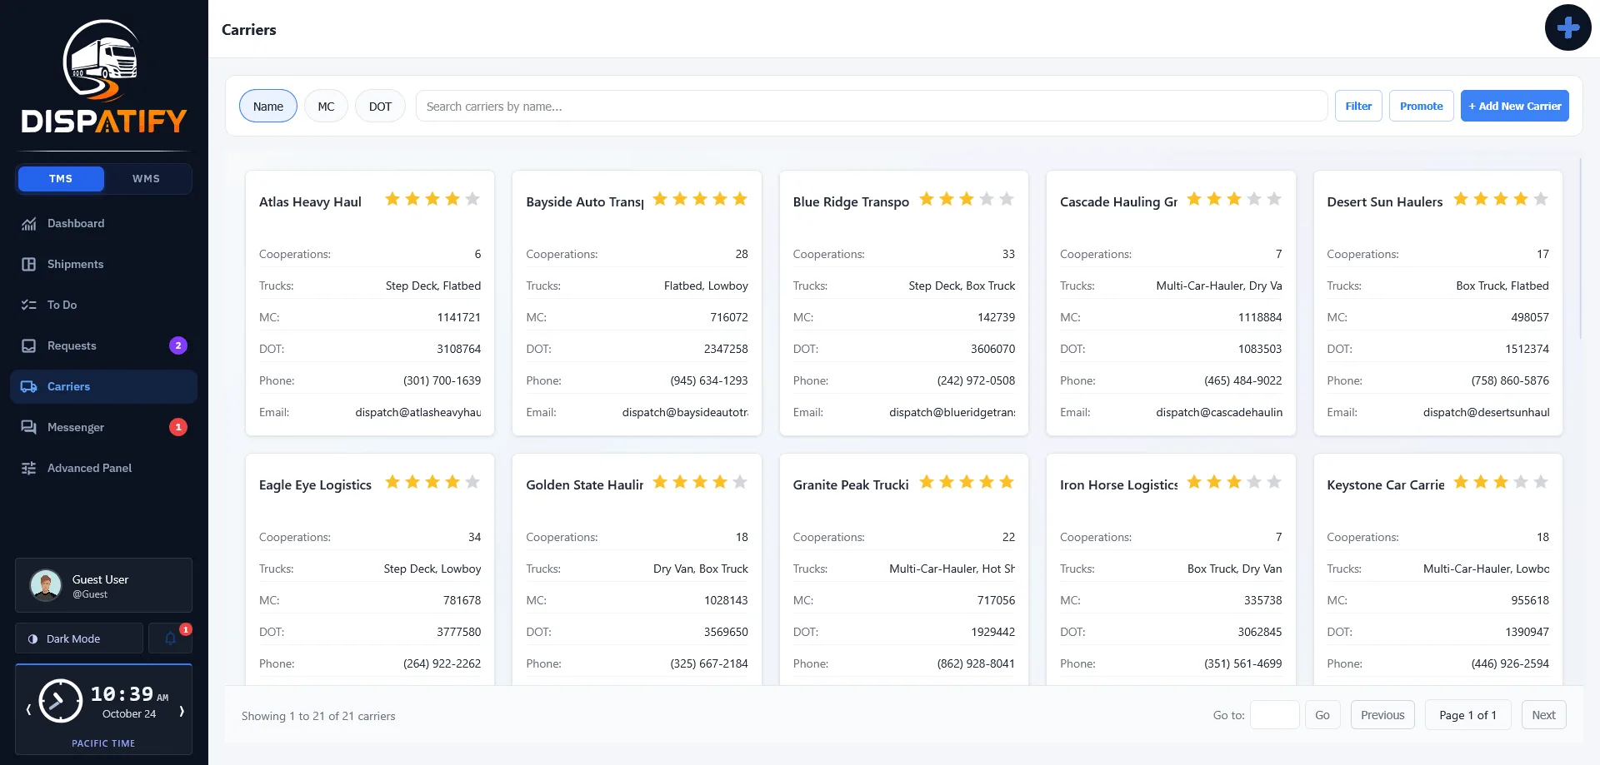Click the Carriers truck icon
Viewport: 1600px width, 765px height.
[29, 387]
